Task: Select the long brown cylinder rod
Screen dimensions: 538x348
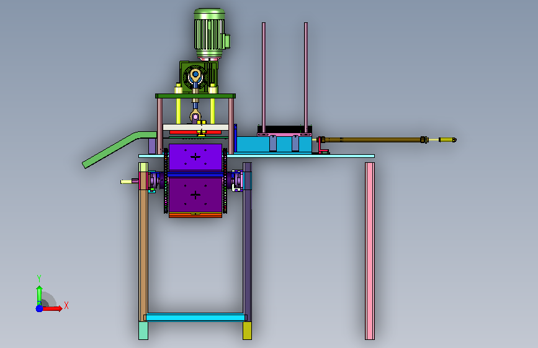Action: tap(374, 140)
